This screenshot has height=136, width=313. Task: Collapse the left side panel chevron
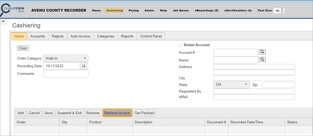[x=3, y=21]
